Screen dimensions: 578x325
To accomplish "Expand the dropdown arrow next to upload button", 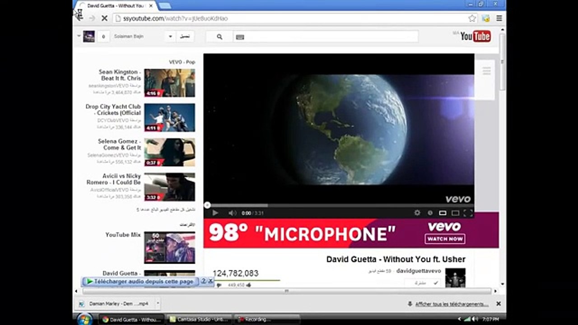I will (170, 37).
